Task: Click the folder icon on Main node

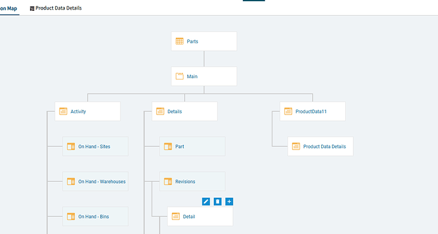Action: click(x=180, y=76)
